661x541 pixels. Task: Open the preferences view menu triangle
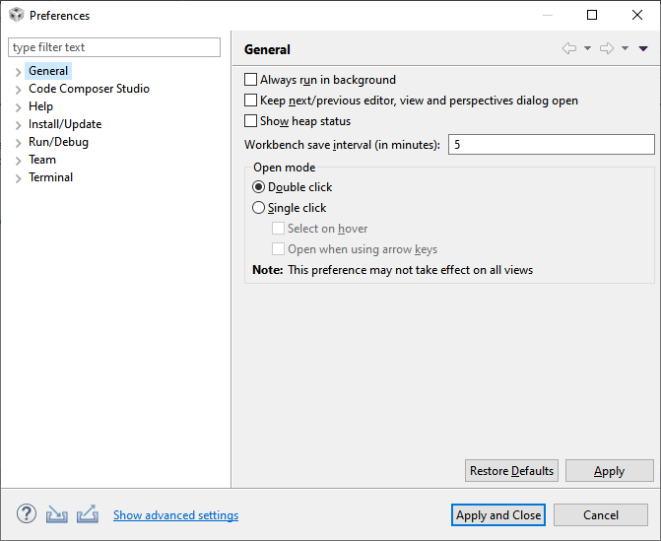coord(643,49)
